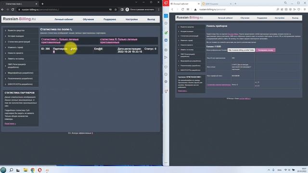
Task: Switch to Opera from the taskbar
Action: [x=39, y=170]
